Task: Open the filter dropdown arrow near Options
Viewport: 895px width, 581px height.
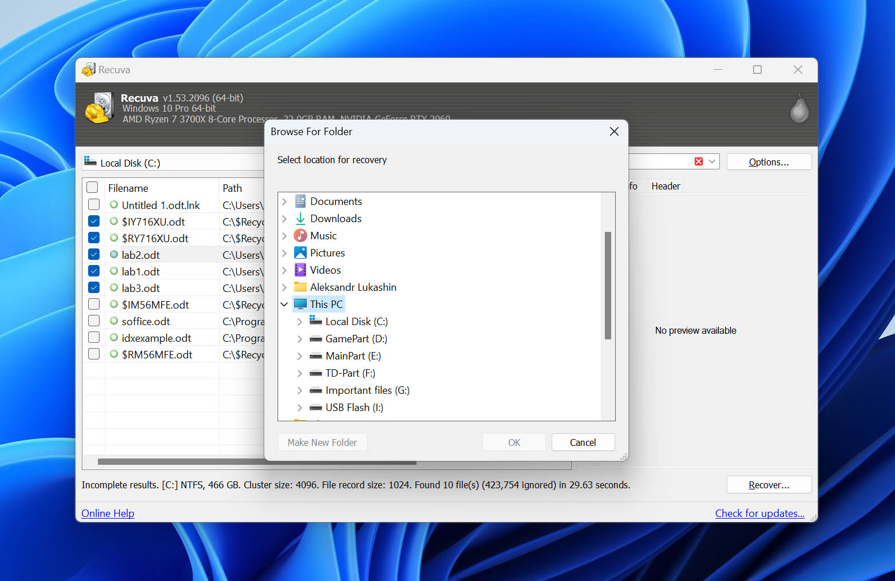Action: click(x=712, y=162)
